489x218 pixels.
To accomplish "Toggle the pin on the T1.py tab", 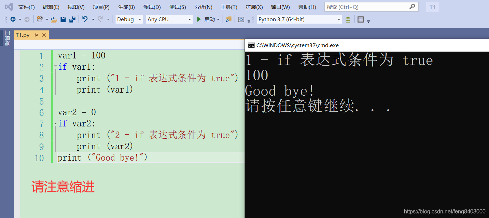I will click(x=36, y=35).
